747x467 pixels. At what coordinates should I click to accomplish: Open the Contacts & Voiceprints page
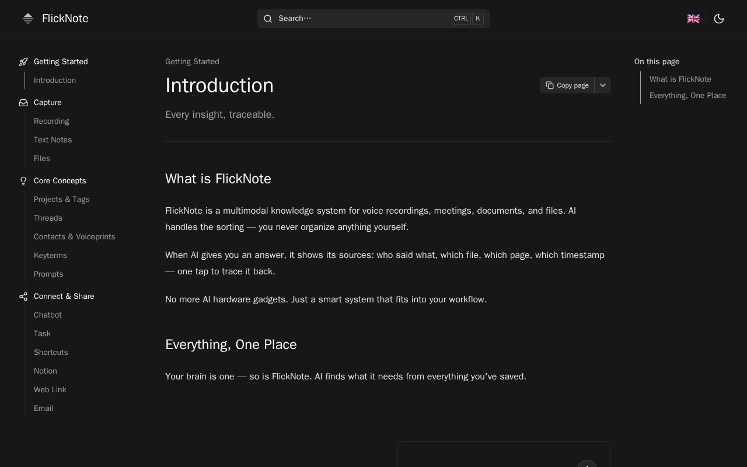click(x=74, y=237)
